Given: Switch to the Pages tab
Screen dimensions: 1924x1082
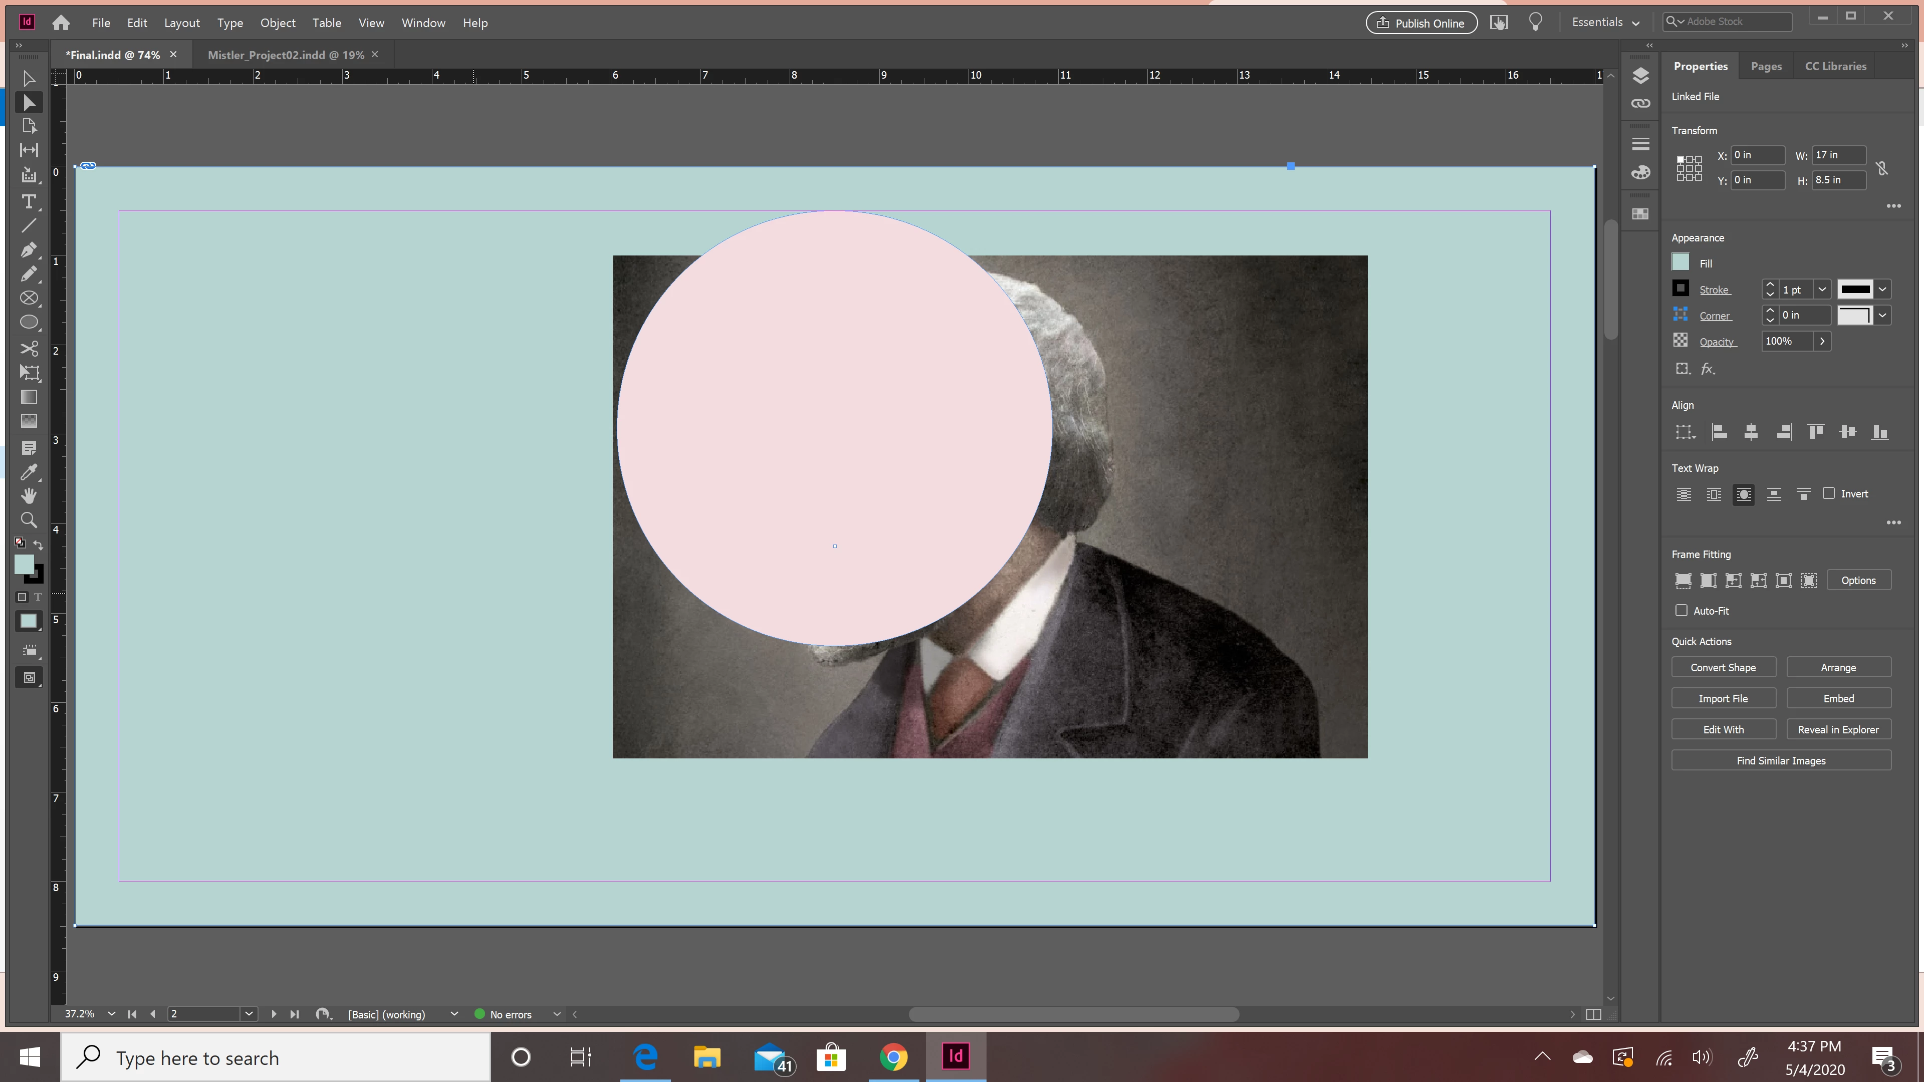Looking at the screenshot, I should (1766, 66).
